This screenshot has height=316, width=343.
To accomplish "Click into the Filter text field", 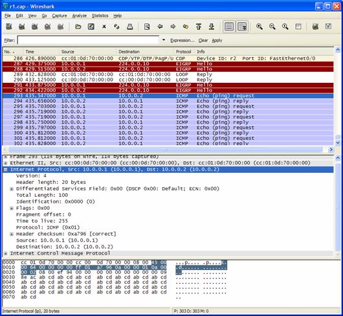I will 88,40.
